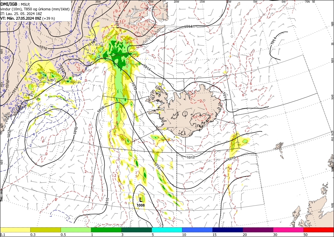Click the "0.5" legend value label

pos(63,235)
